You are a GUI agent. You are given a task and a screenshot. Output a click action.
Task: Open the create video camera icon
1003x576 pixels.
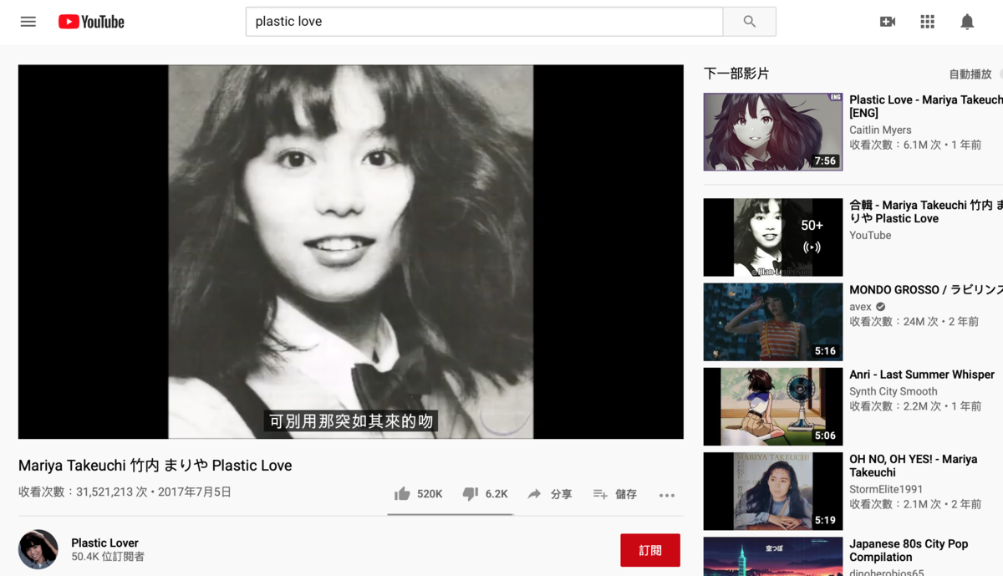pos(888,22)
